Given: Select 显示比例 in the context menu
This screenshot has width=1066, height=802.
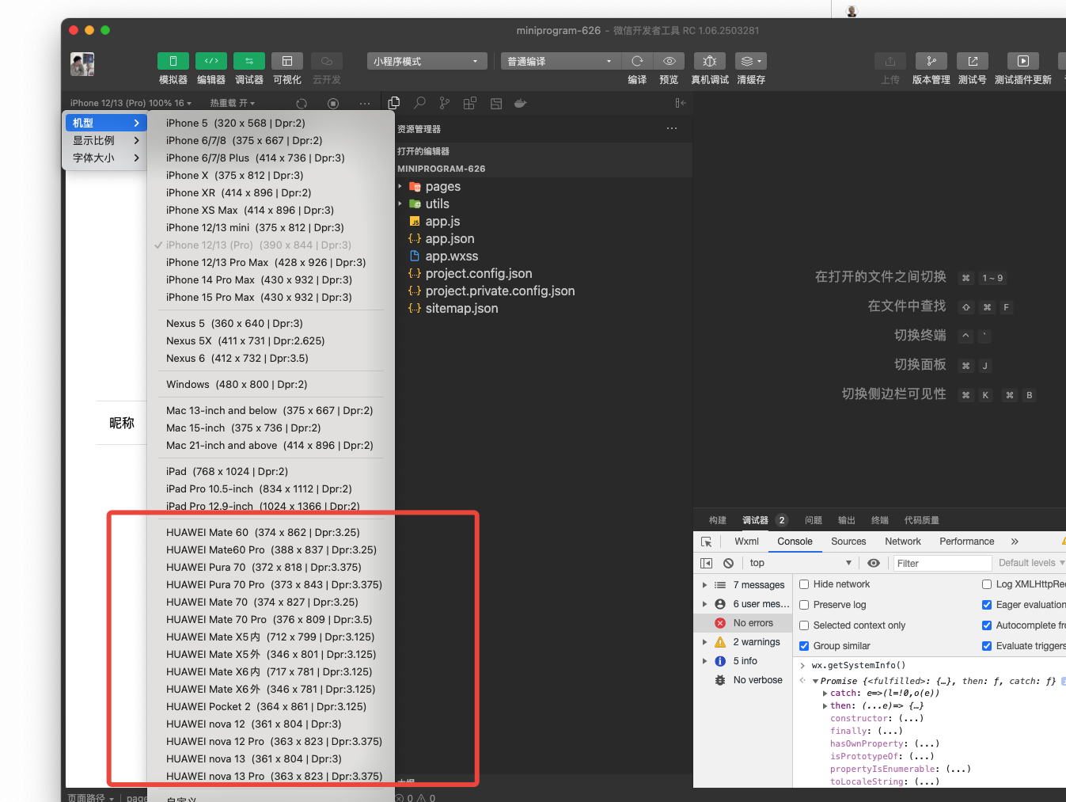Looking at the screenshot, I should pyautogui.click(x=105, y=140).
